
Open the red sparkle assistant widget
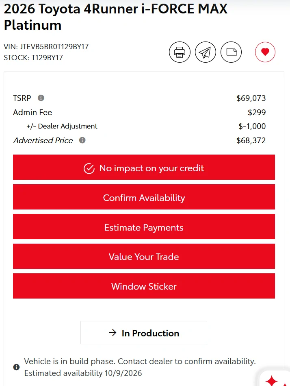click(x=275, y=378)
